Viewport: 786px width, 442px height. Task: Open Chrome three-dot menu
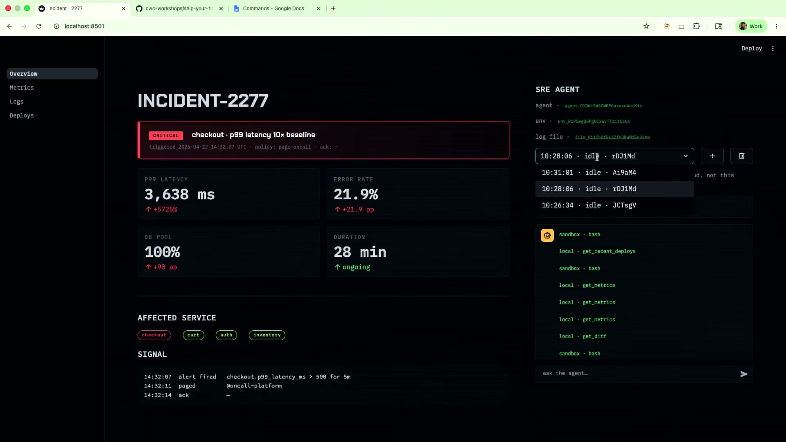click(777, 26)
